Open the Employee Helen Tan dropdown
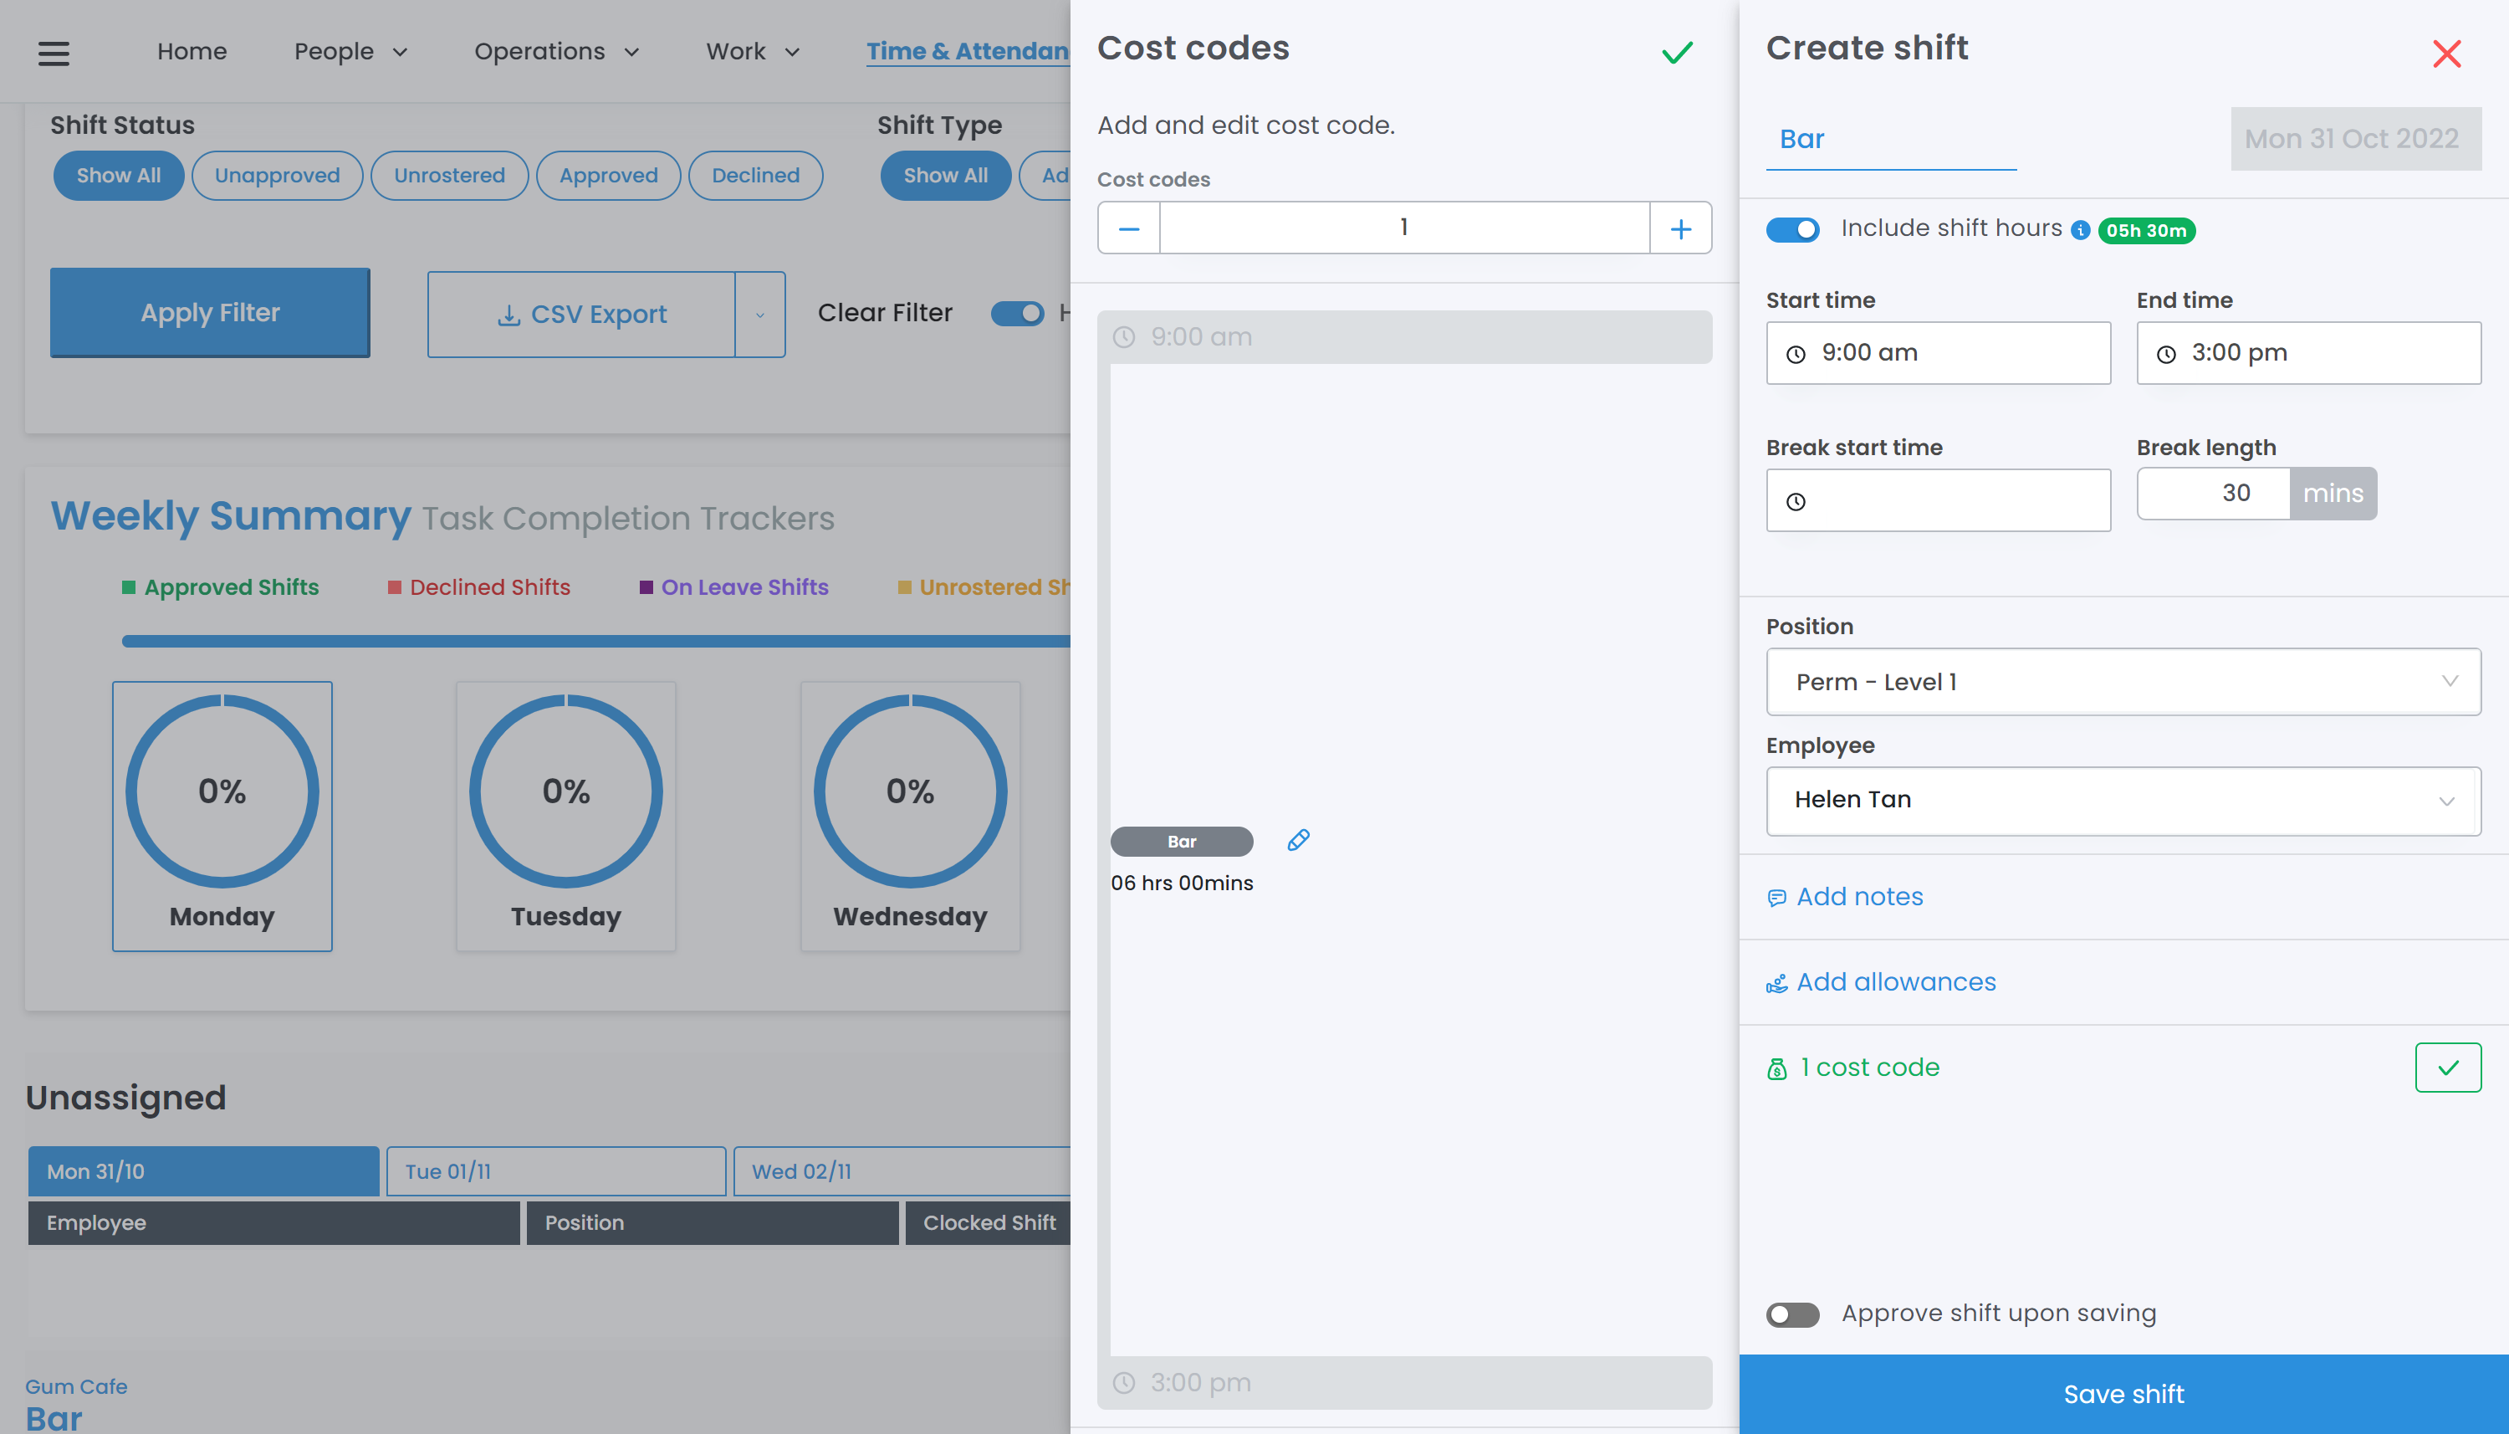The width and height of the screenshot is (2509, 1434). pos(2123,801)
